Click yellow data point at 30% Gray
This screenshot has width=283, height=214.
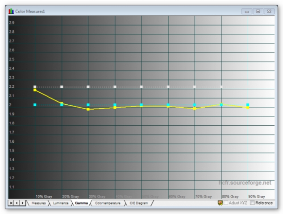[88, 109]
